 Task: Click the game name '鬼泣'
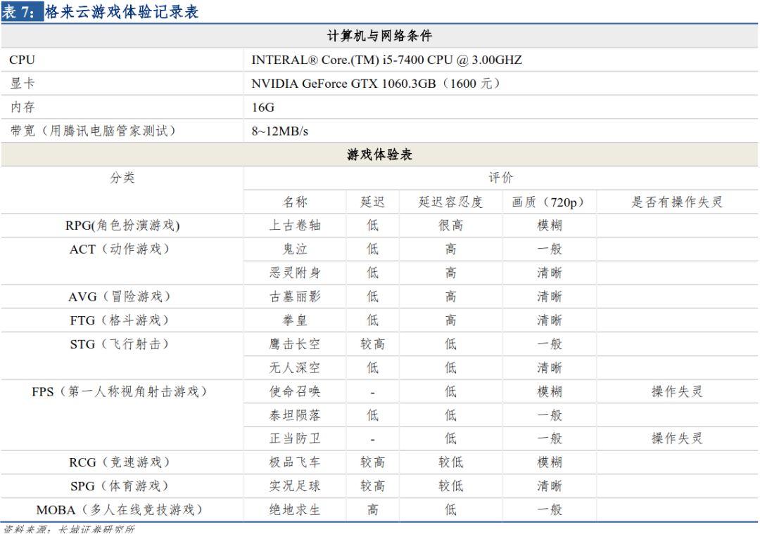click(295, 249)
